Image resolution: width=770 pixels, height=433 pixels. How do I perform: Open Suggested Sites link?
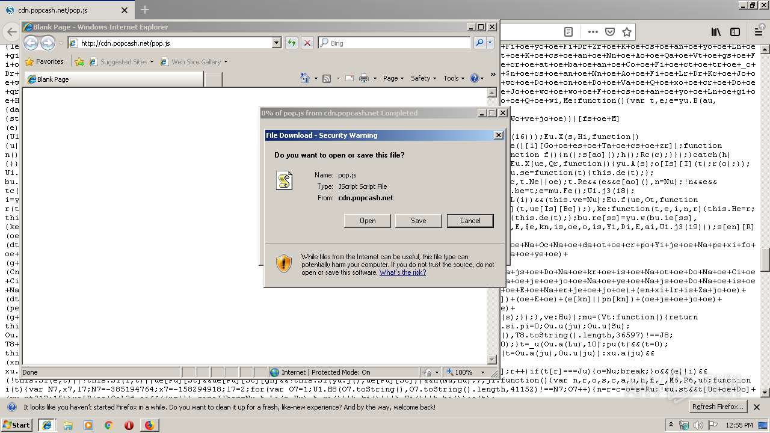pyautogui.click(x=121, y=61)
